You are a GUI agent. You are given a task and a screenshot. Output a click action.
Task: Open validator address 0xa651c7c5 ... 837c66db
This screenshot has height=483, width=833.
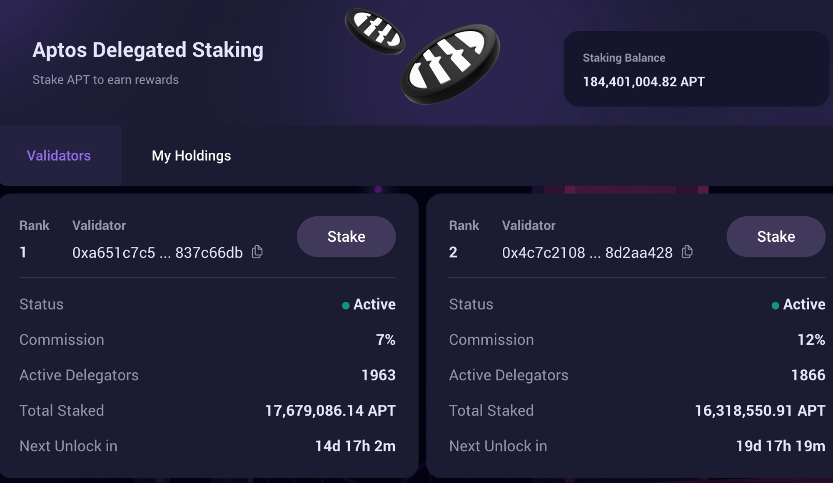[x=157, y=253]
